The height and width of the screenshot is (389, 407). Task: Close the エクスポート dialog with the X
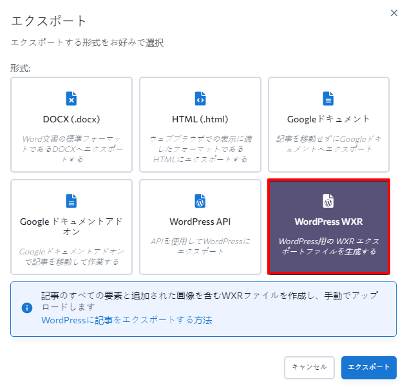(394, 13)
